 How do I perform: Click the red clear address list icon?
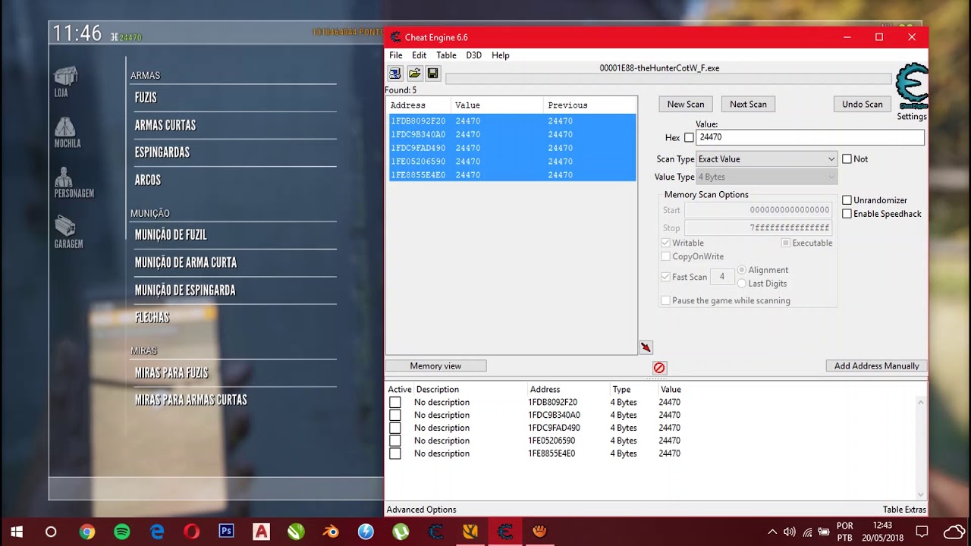[659, 368]
